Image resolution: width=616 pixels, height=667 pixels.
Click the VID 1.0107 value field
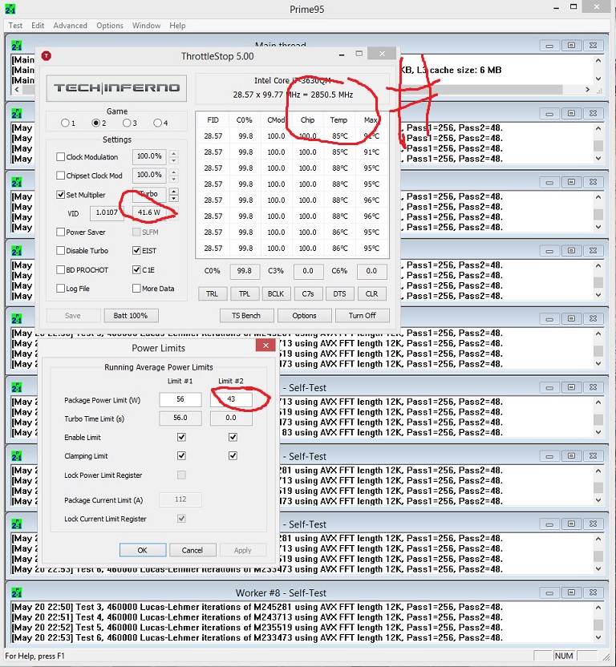(x=107, y=212)
